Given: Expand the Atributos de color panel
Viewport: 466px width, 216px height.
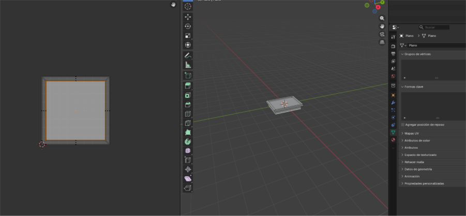Looking at the screenshot, I should point(417,140).
